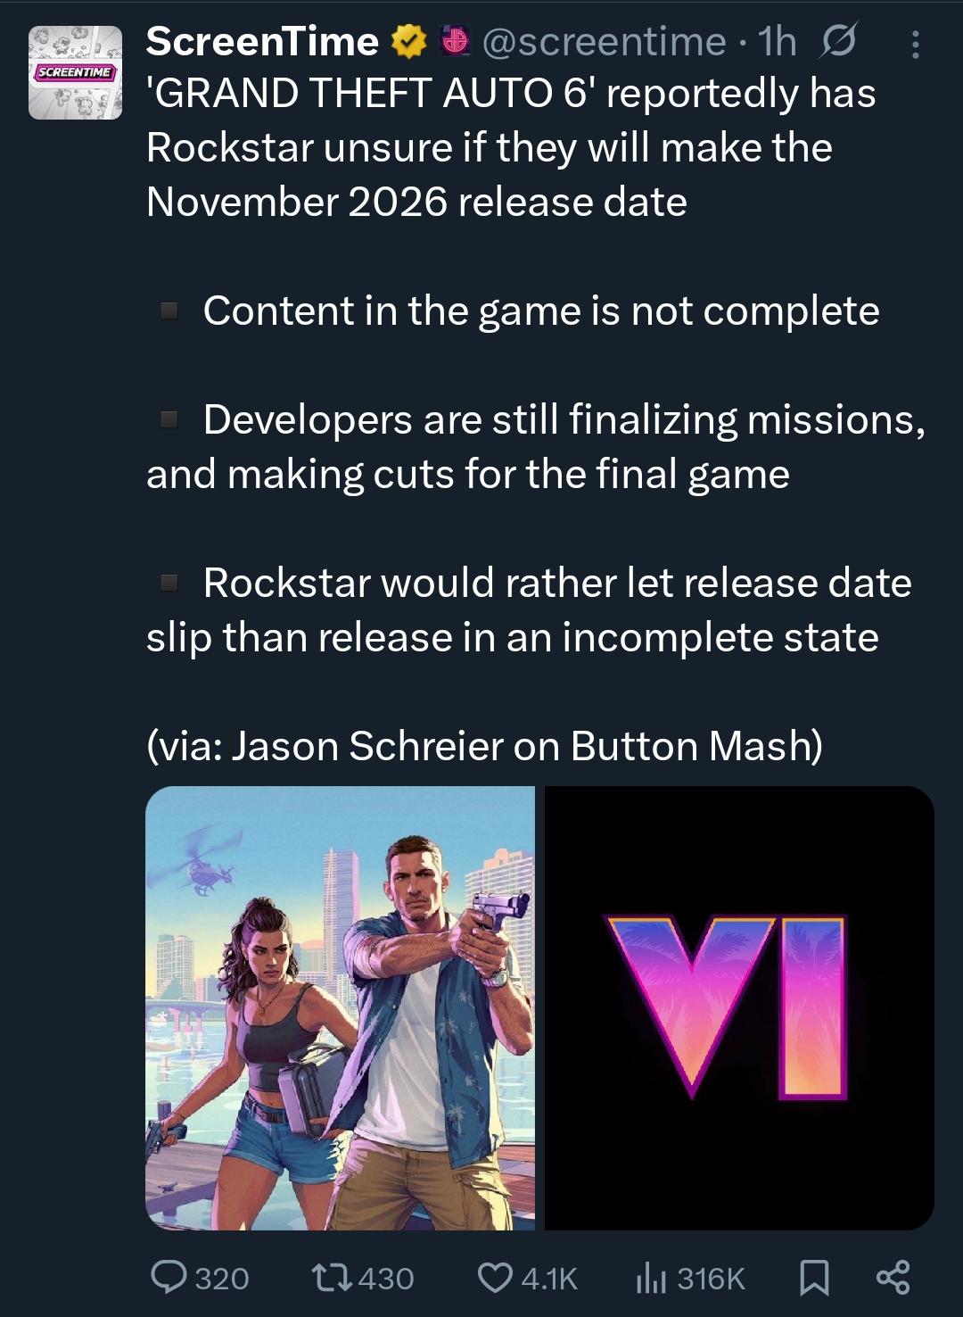Like the post with heart icon
This screenshot has height=1317, width=963.
pos(494,1277)
